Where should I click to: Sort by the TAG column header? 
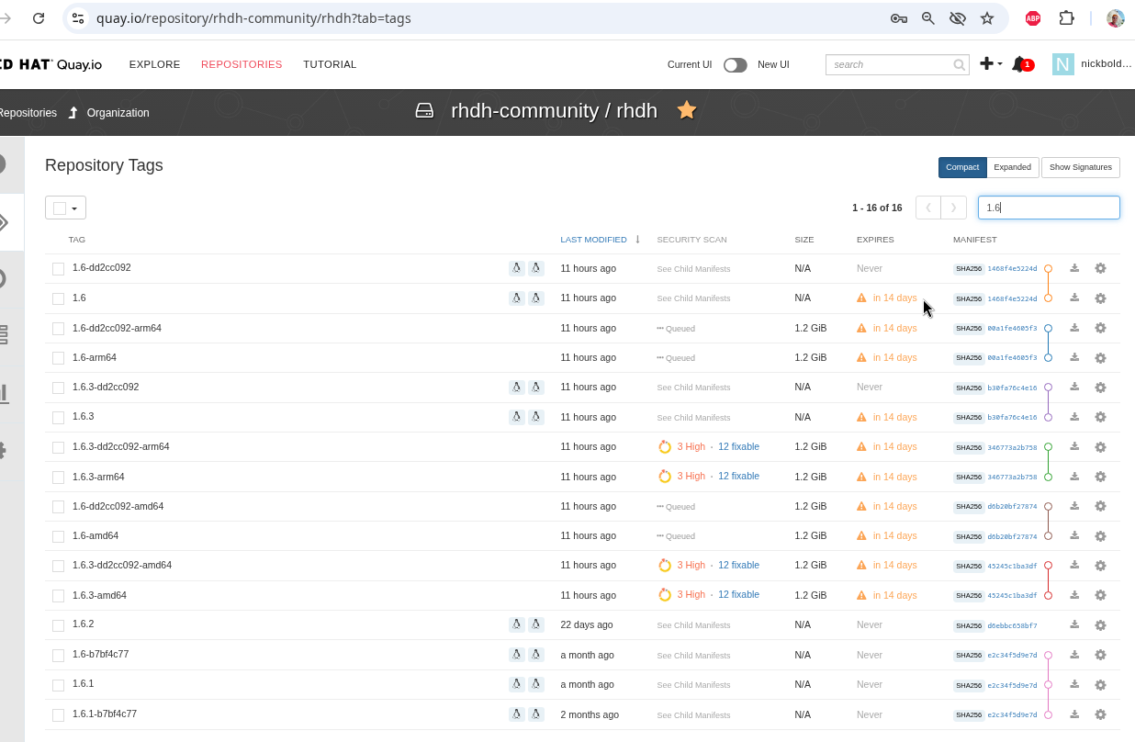(77, 240)
